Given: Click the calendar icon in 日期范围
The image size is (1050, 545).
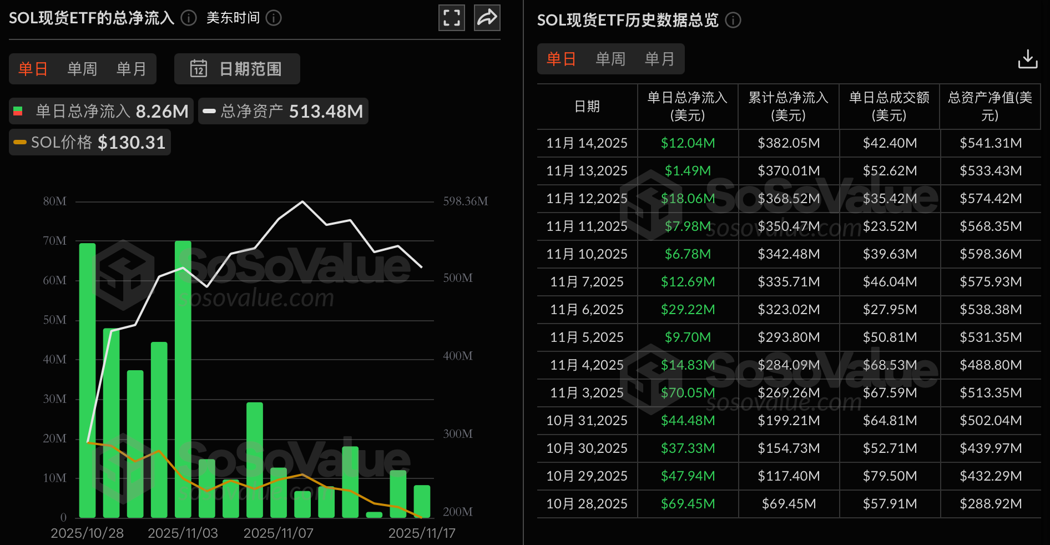Looking at the screenshot, I should [198, 69].
